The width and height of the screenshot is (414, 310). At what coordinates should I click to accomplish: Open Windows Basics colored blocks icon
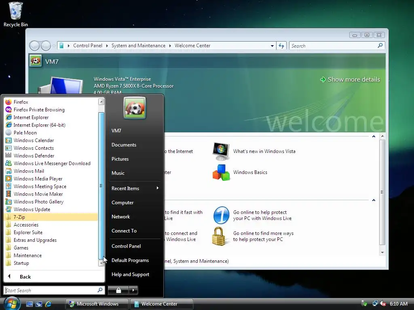pos(221,172)
